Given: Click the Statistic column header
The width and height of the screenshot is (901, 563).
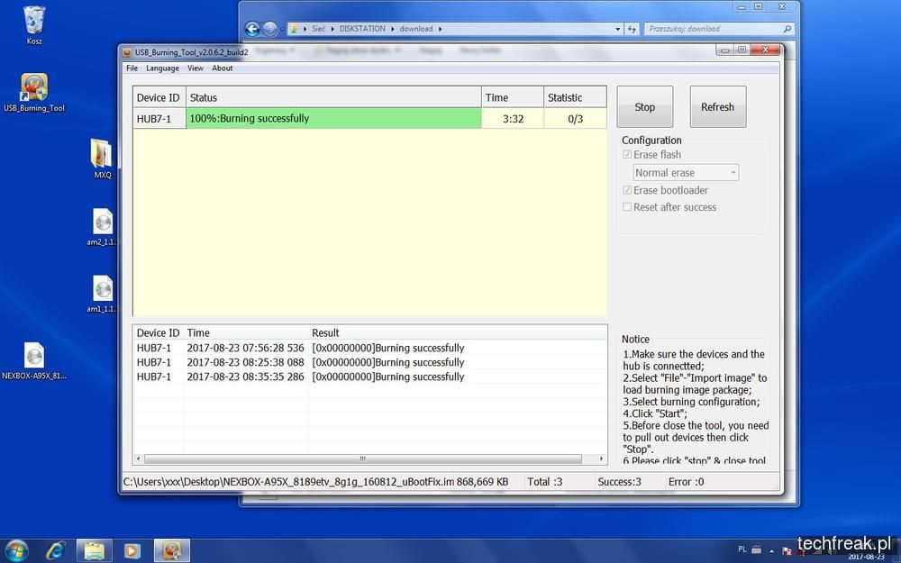Looking at the screenshot, I should (575, 97).
